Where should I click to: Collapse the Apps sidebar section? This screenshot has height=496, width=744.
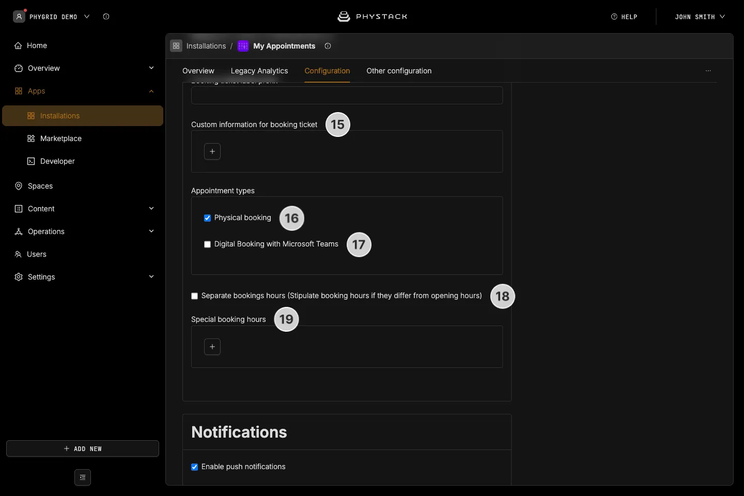click(151, 91)
